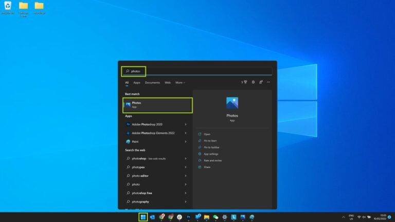Click the rewards points trophy icon
Viewport: 395px width, 222px height.
[244, 82]
